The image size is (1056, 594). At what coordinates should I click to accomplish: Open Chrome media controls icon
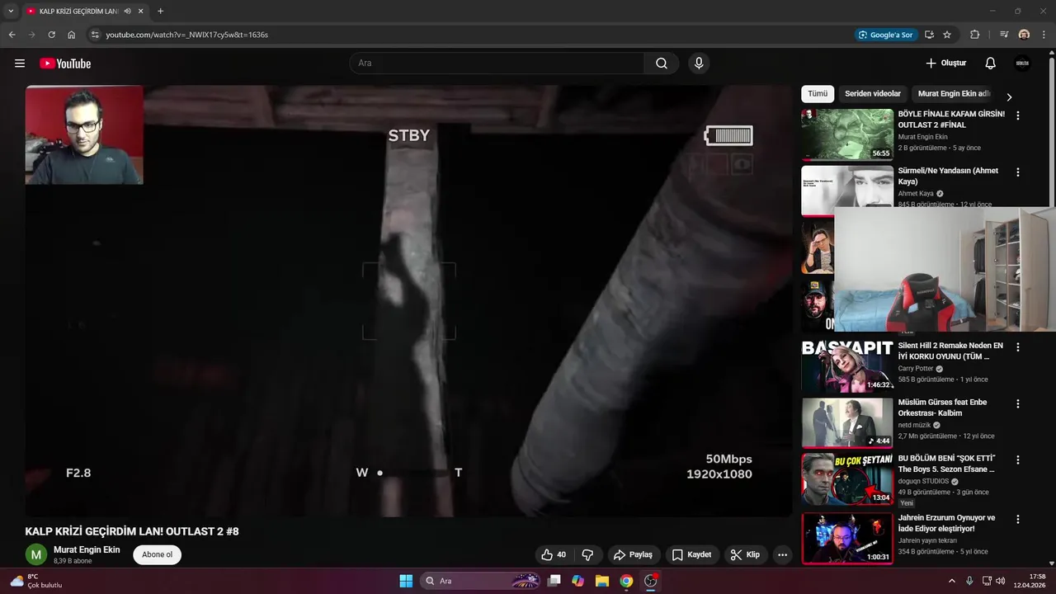pos(1004,35)
